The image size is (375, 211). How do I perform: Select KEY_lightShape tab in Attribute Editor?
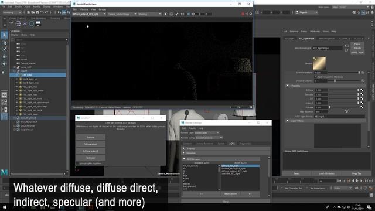(x=306, y=39)
